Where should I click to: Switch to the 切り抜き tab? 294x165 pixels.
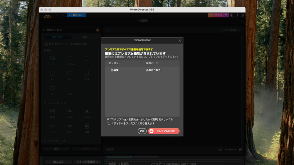58,37
